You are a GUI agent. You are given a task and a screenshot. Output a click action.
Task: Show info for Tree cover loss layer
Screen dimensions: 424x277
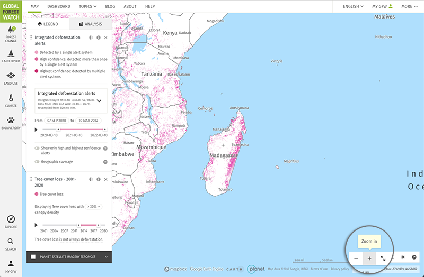click(x=99, y=179)
